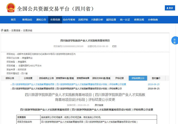Go to 办事指南 in navigation bar
The width and height of the screenshot is (178, 124).
[153, 20]
